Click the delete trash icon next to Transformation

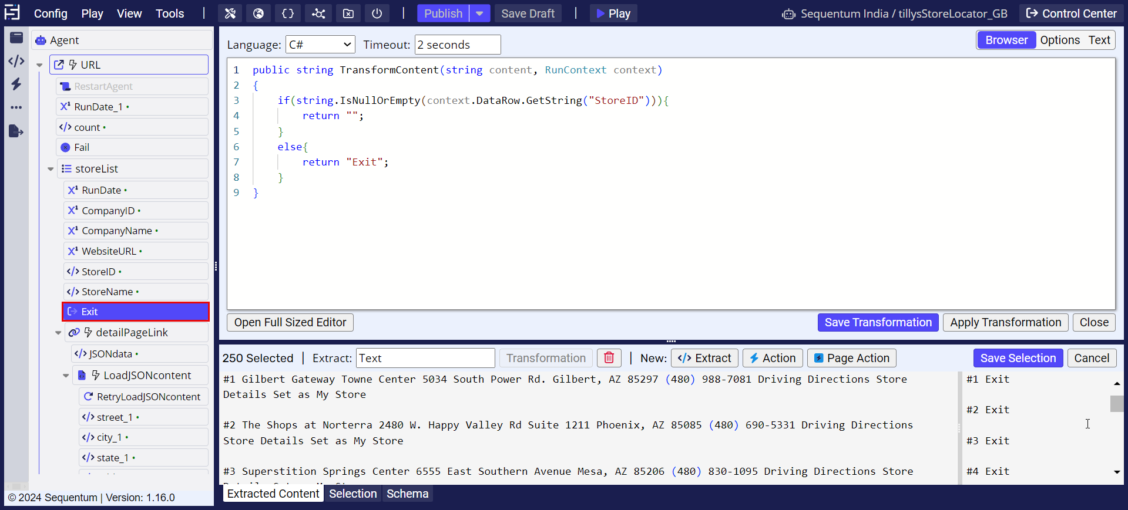tap(609, 358)
